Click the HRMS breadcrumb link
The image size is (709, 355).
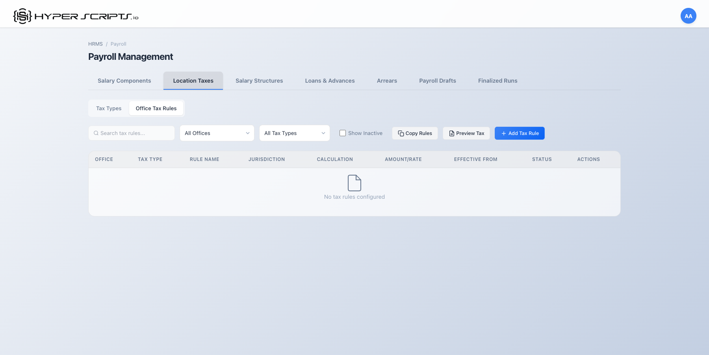coord(95,44)
